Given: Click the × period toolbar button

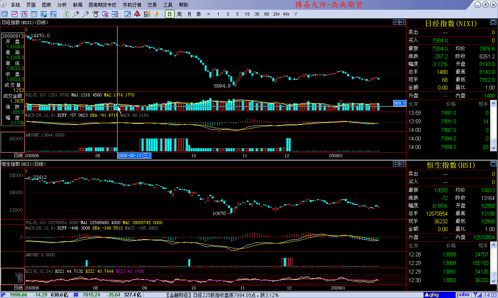Looking at the screenshot, I should point(209,14).
